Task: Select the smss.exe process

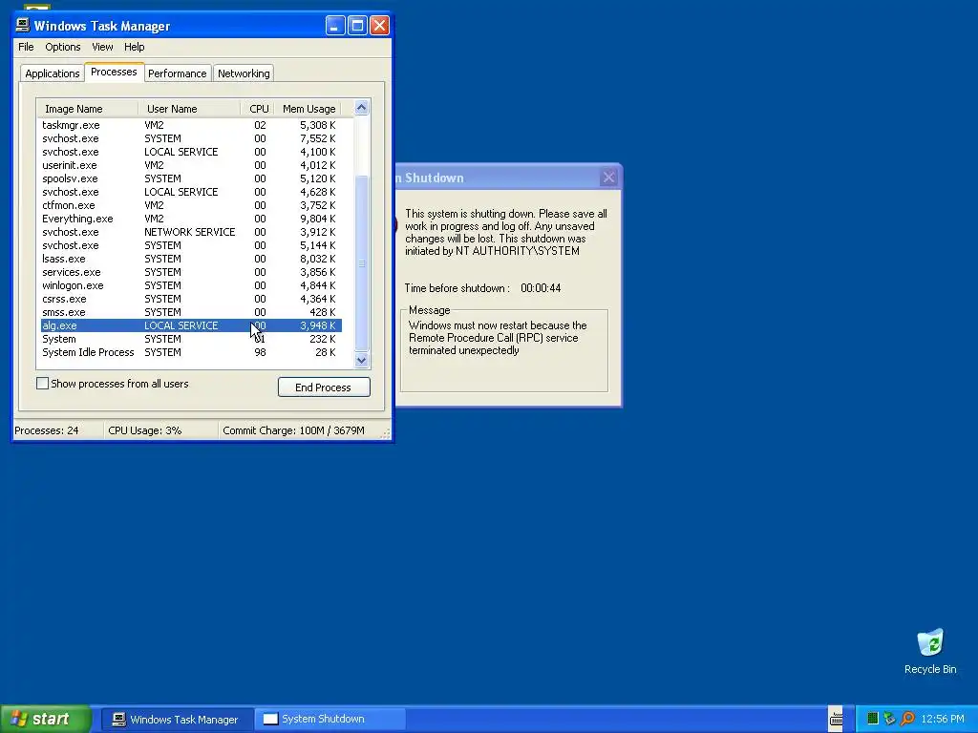Action: 191,312
